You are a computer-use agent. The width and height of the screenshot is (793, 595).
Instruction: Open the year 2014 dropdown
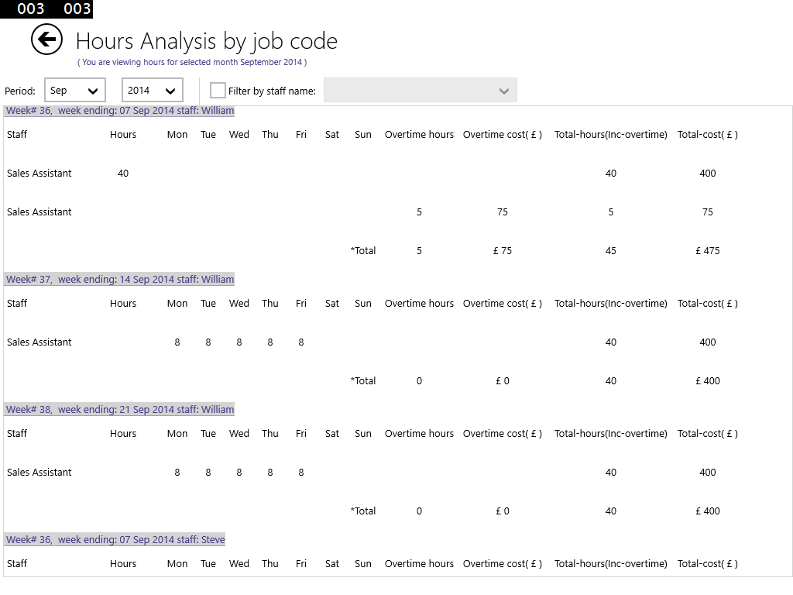[x=153, y=91]
